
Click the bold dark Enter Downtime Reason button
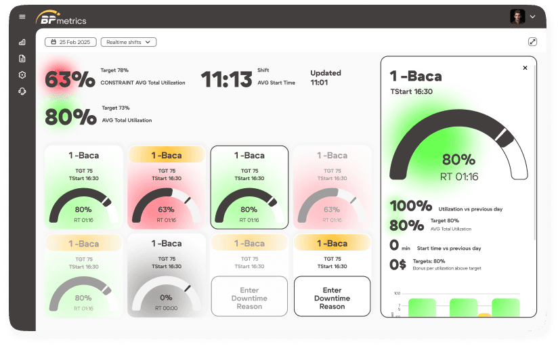pos(332,297)
